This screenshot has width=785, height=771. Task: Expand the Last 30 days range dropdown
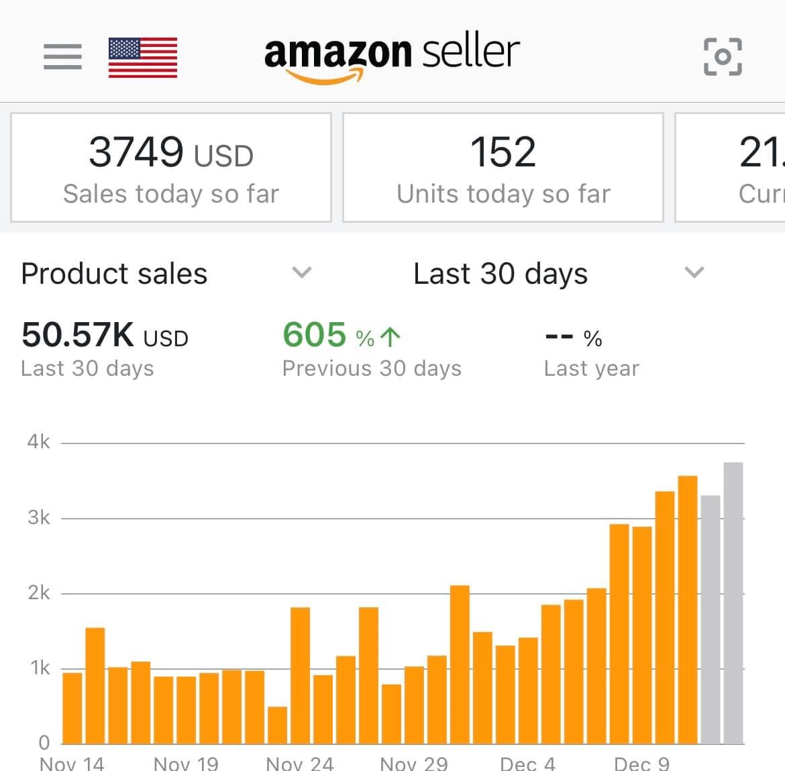(501, 274)
